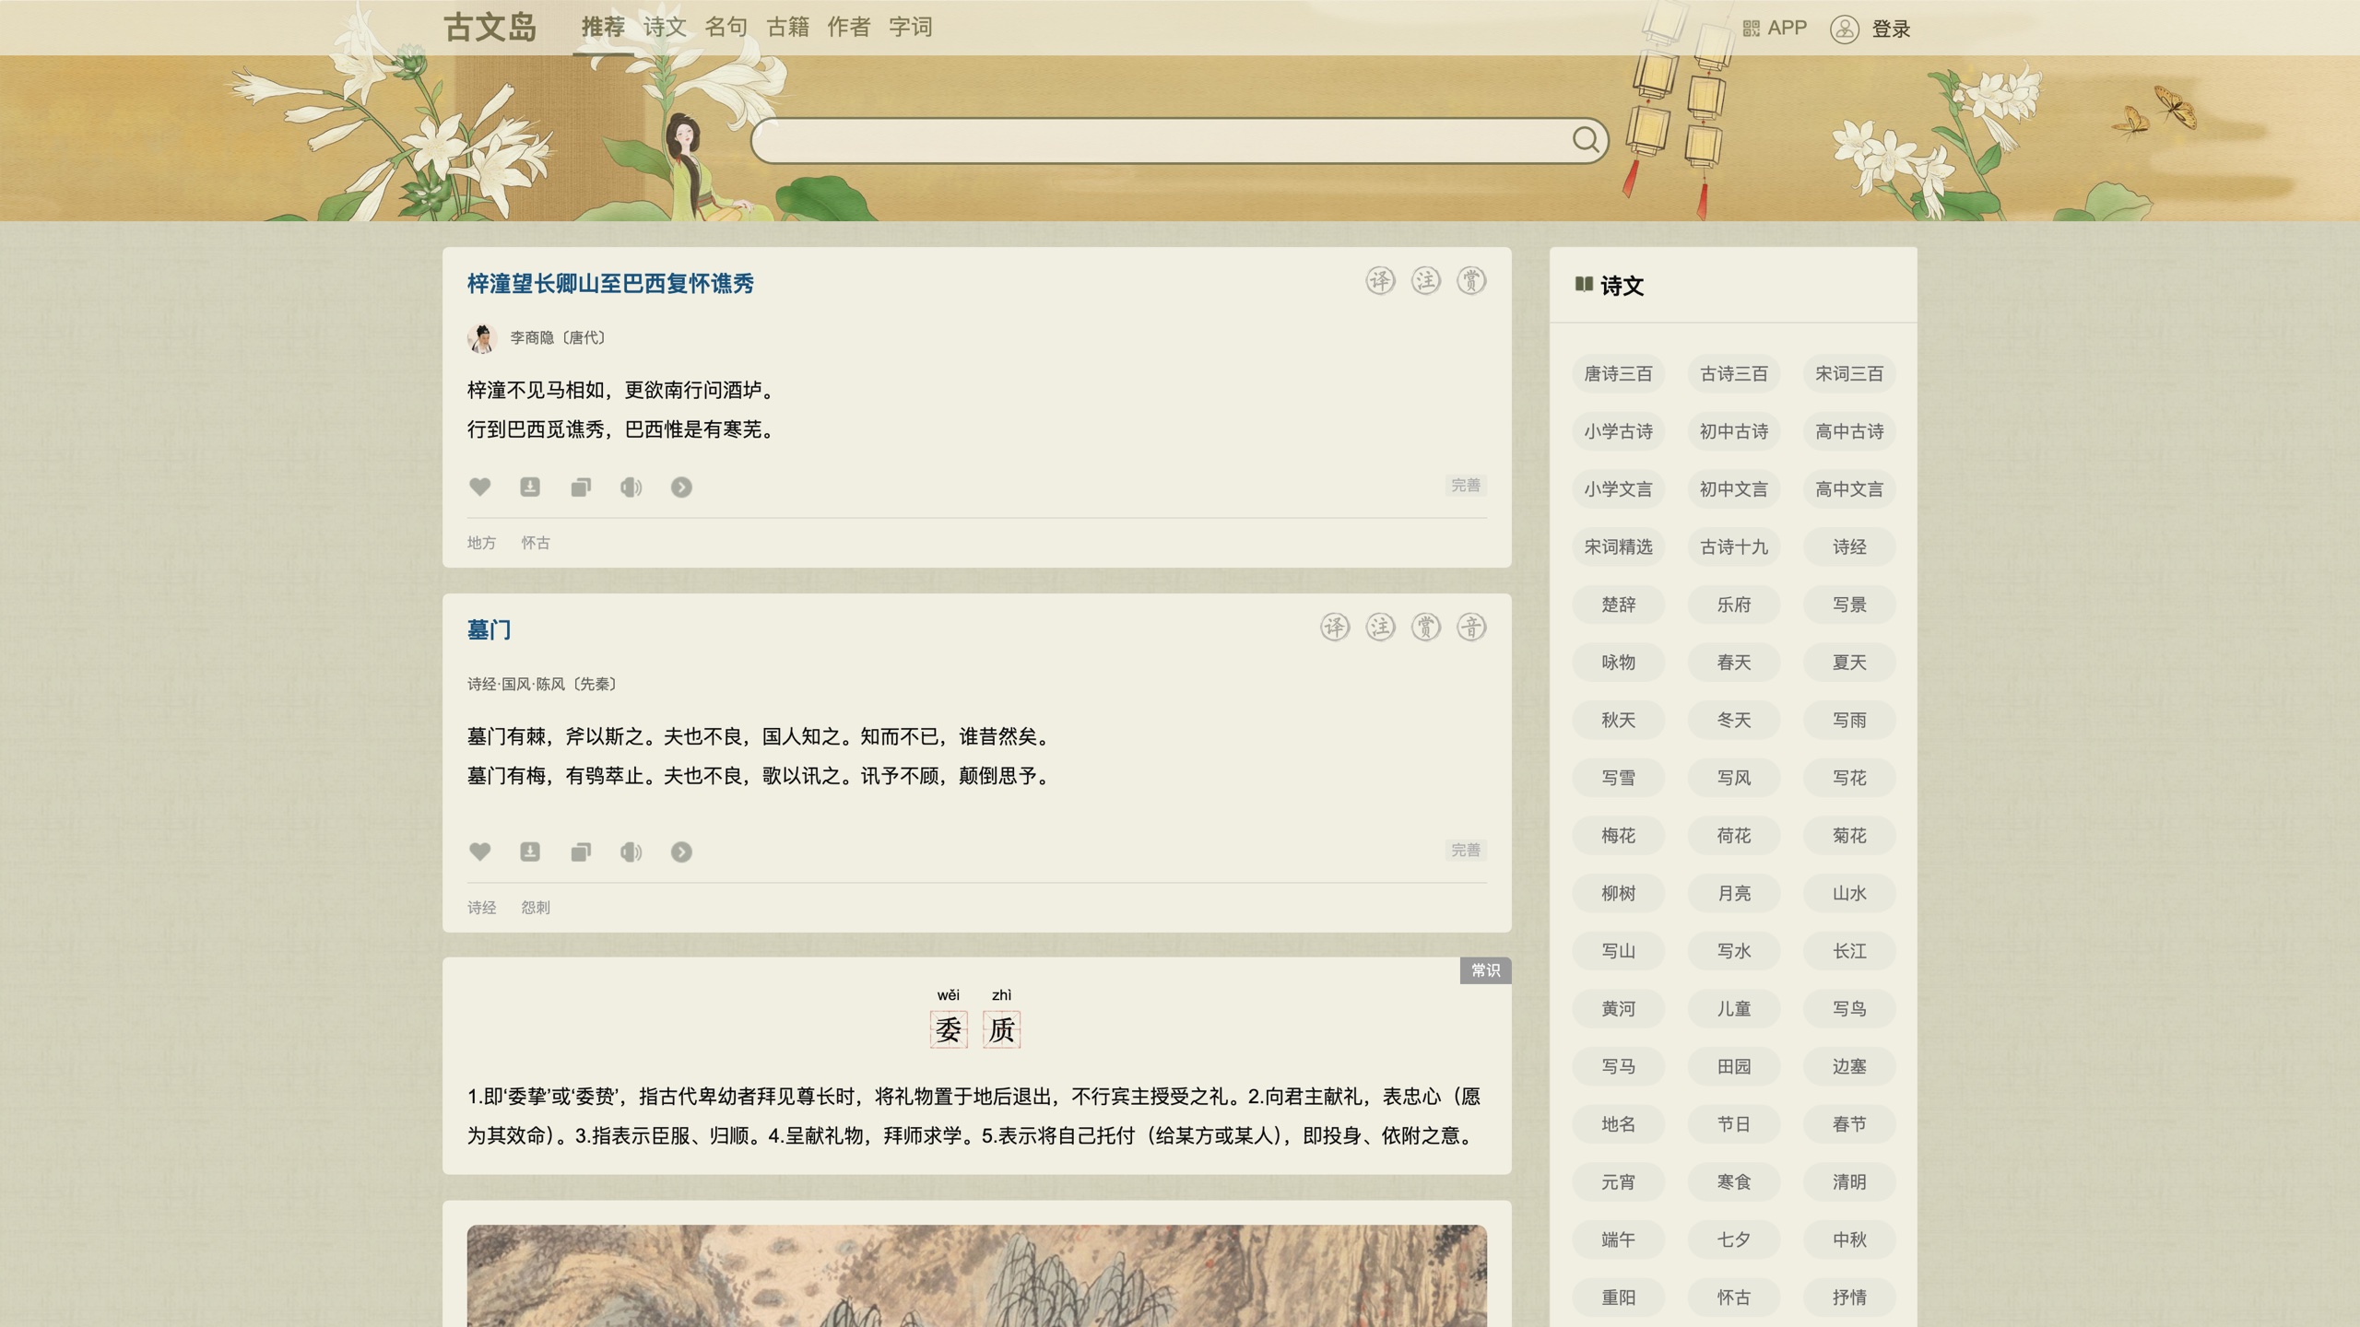Show pronunciation (音) for 墓门
2360x1327 pixels.
[1471, 628]
